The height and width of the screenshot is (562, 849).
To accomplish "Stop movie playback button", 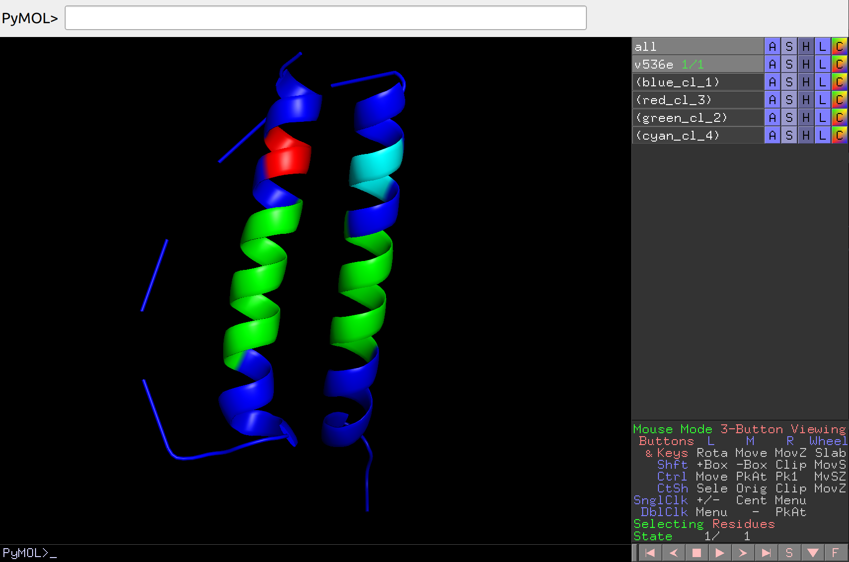I will point(696,553).
